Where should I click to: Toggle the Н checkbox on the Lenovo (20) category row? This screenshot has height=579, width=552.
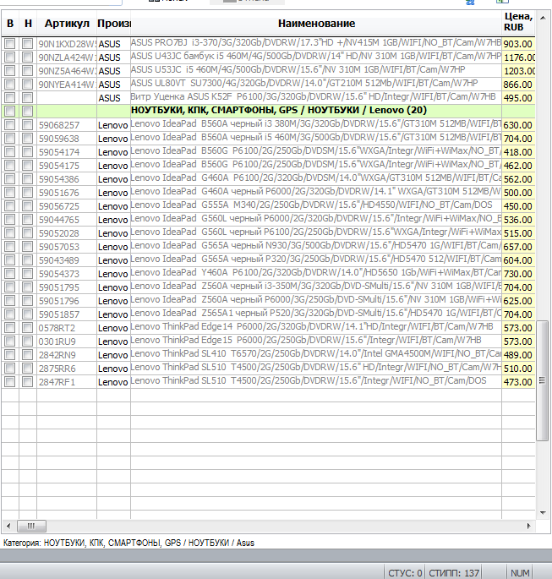coord(27,111)
